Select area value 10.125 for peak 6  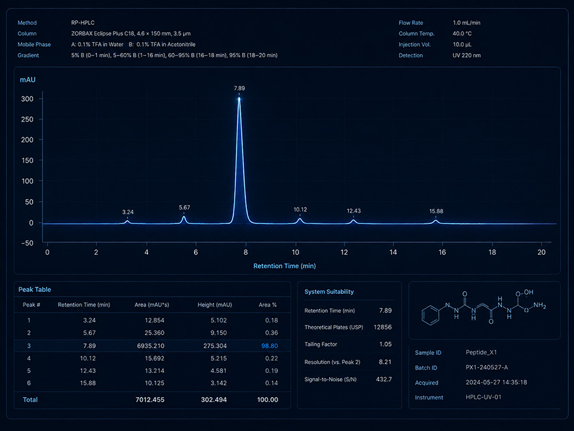[154, 383]
